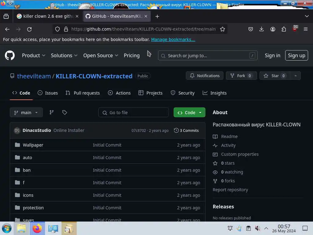Open the list all tabs chevron
Screen dimensions: 313x235
pyautogui.click(x=307, y=16)
